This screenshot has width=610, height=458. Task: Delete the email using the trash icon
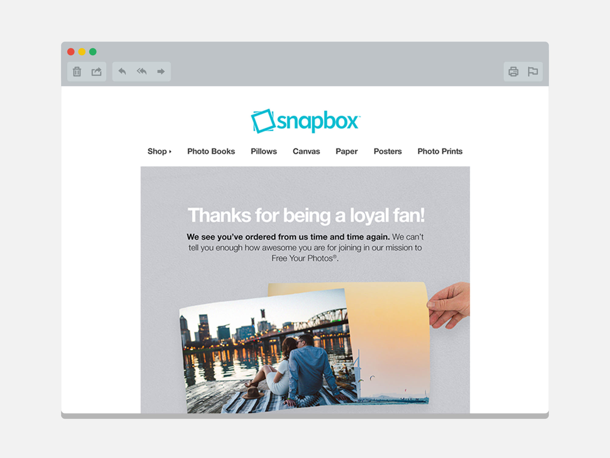pos(77,71)
